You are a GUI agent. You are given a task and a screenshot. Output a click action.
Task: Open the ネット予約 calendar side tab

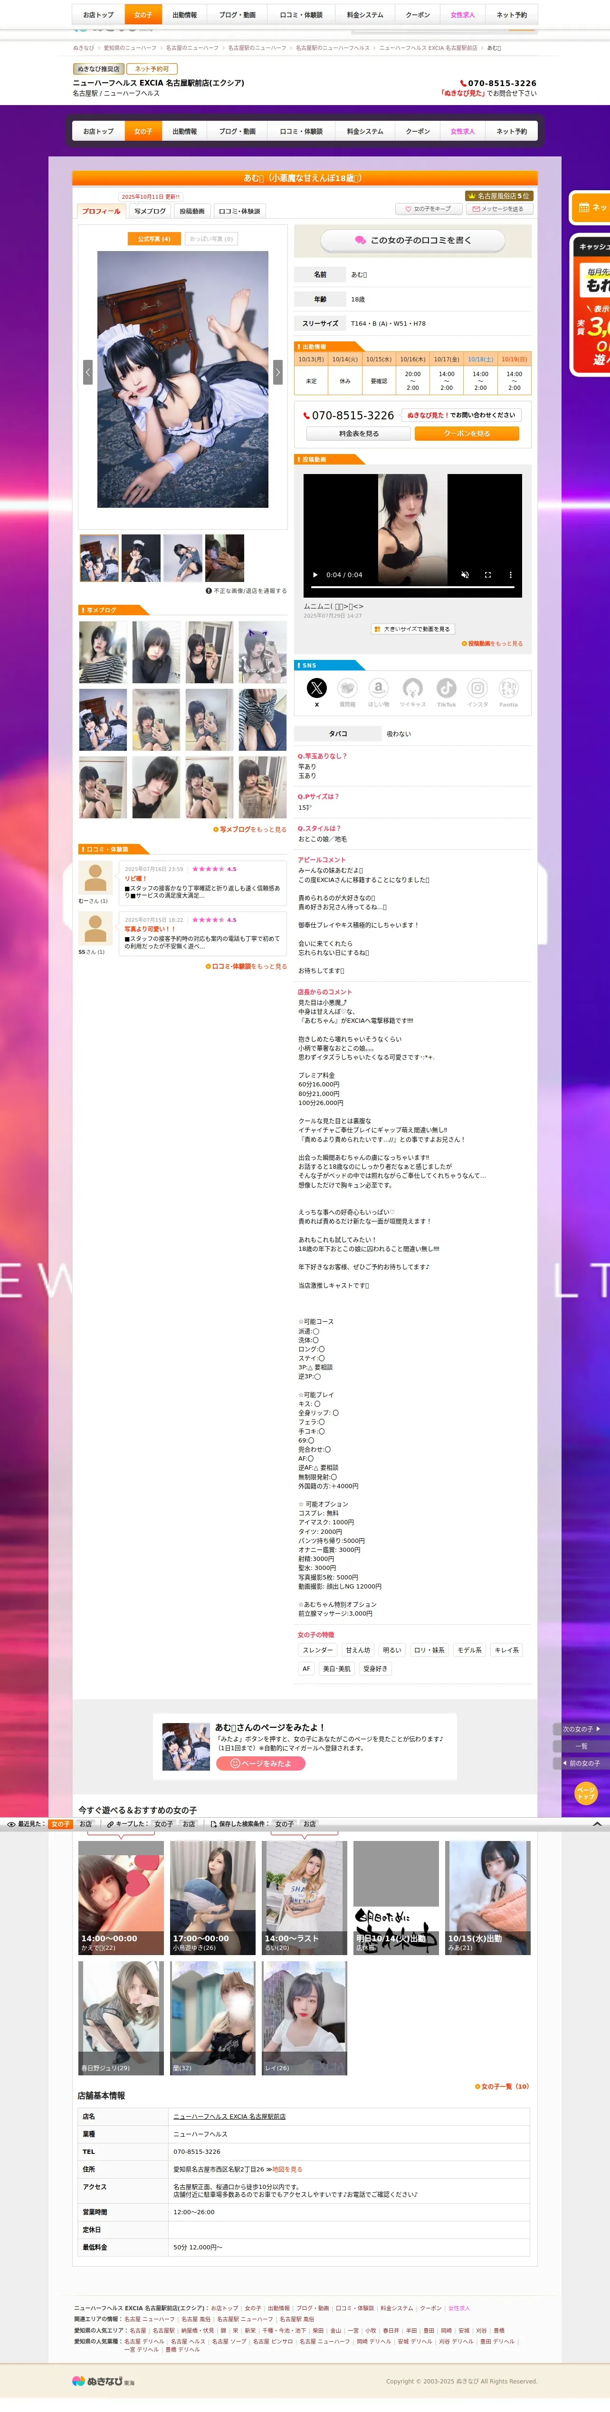coord(591,208)
